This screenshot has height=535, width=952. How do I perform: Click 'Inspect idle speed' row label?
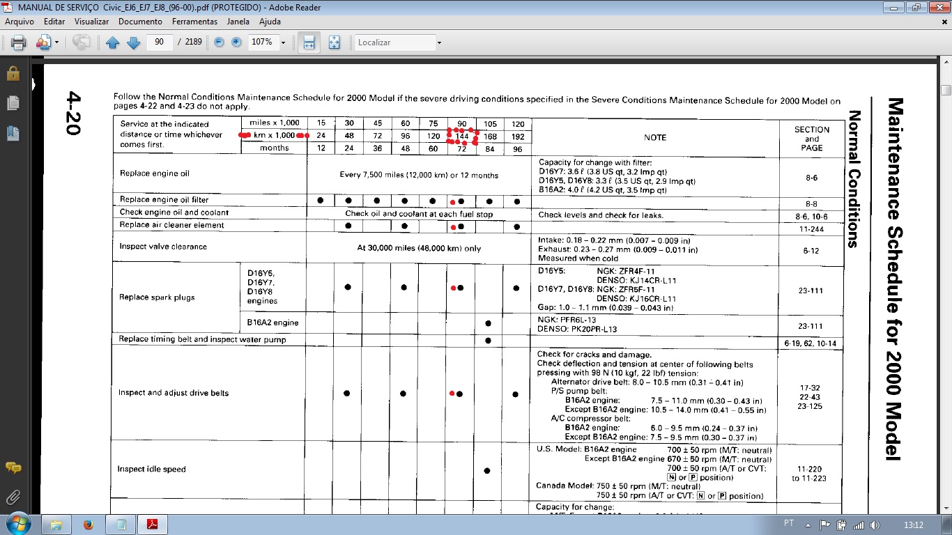(152, 470)
